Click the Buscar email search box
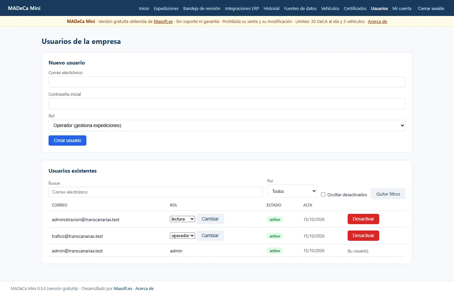Viewport: 454px width, 297px height. tap(156, 192)
